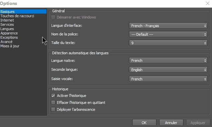Open the Nom de la police dropdown
This screenshot has width=212, height=127.
(x=168, y=34)
